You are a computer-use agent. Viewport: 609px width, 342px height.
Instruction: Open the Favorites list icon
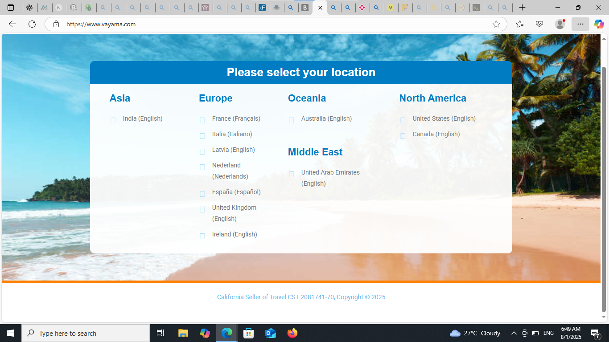click(x=520, y=24)
